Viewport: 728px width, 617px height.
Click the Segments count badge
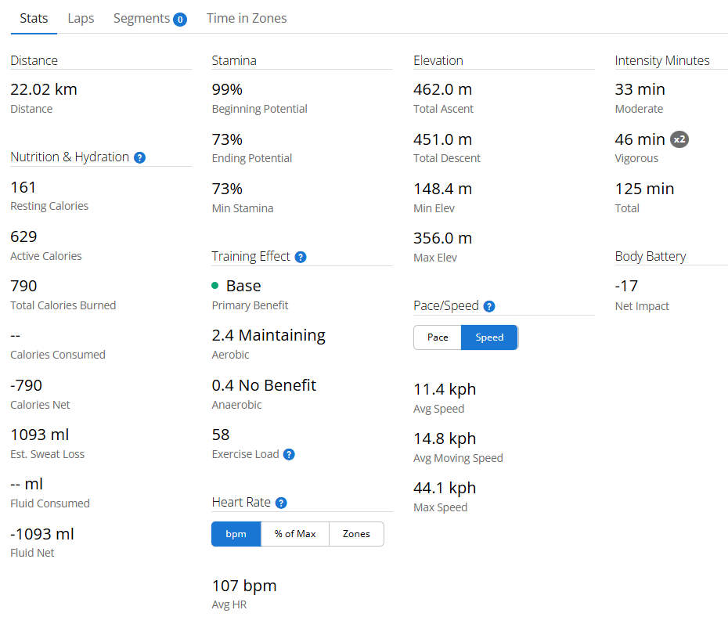point(179,19)
